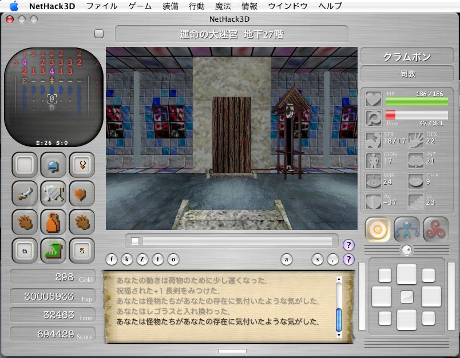Click the center direction pad button

click(407, 297)
